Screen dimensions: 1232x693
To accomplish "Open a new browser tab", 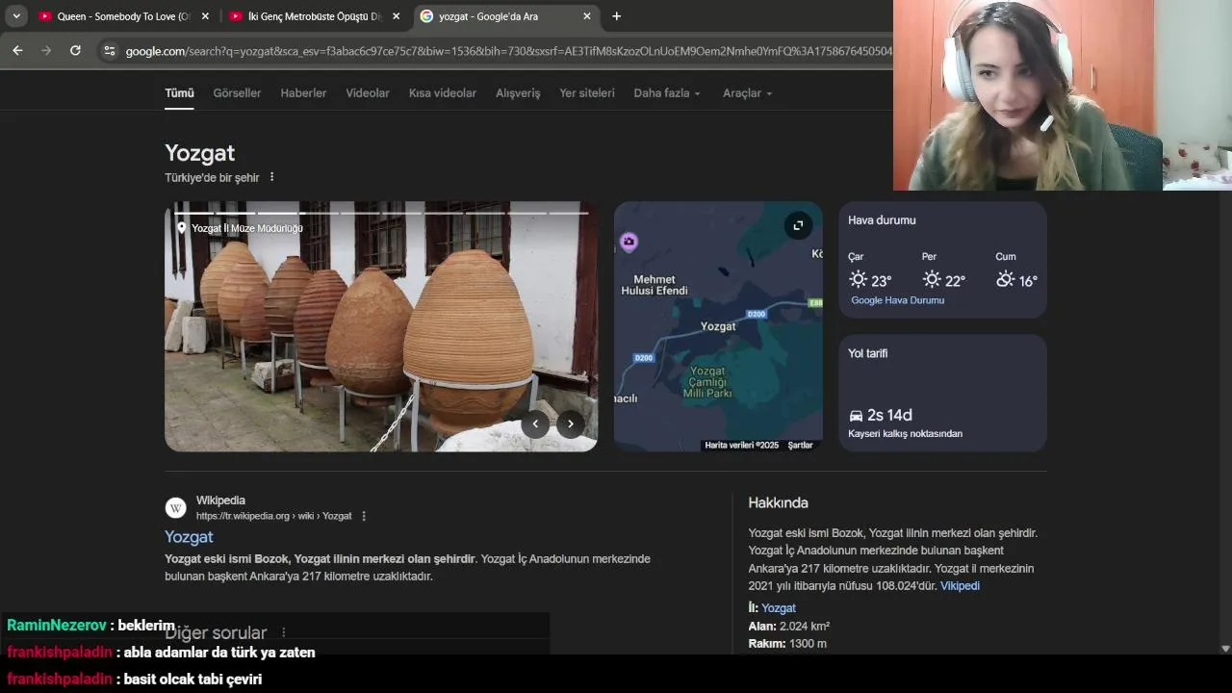I will pyautogui.click(x=616, y=16).
